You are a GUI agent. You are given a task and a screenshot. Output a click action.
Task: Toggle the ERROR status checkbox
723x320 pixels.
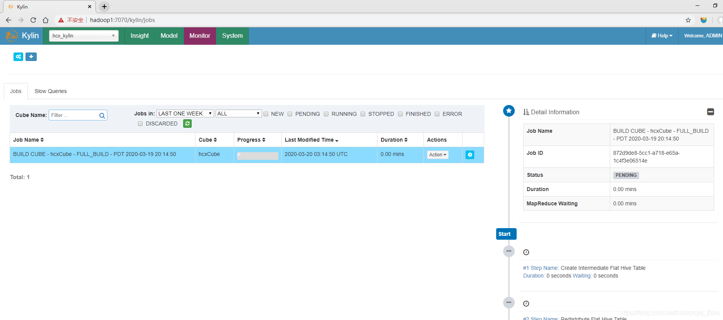[437, 114]
